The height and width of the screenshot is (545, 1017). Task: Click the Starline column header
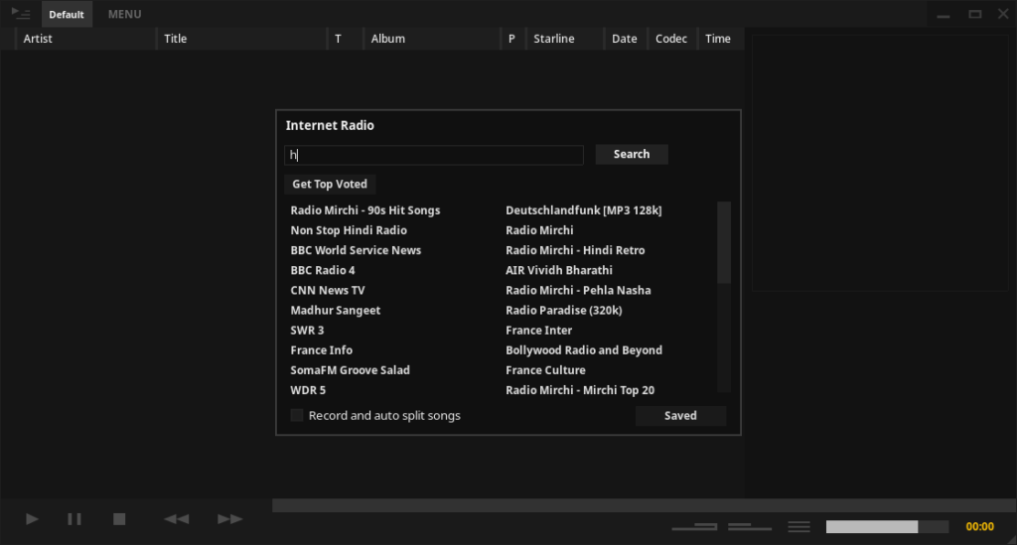564,39
